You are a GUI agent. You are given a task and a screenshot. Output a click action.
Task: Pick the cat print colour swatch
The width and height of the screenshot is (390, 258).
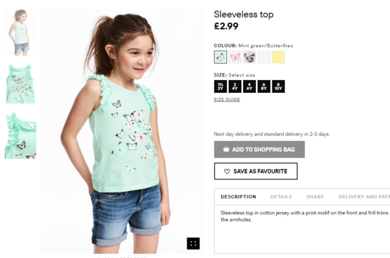tap(250, 57)
